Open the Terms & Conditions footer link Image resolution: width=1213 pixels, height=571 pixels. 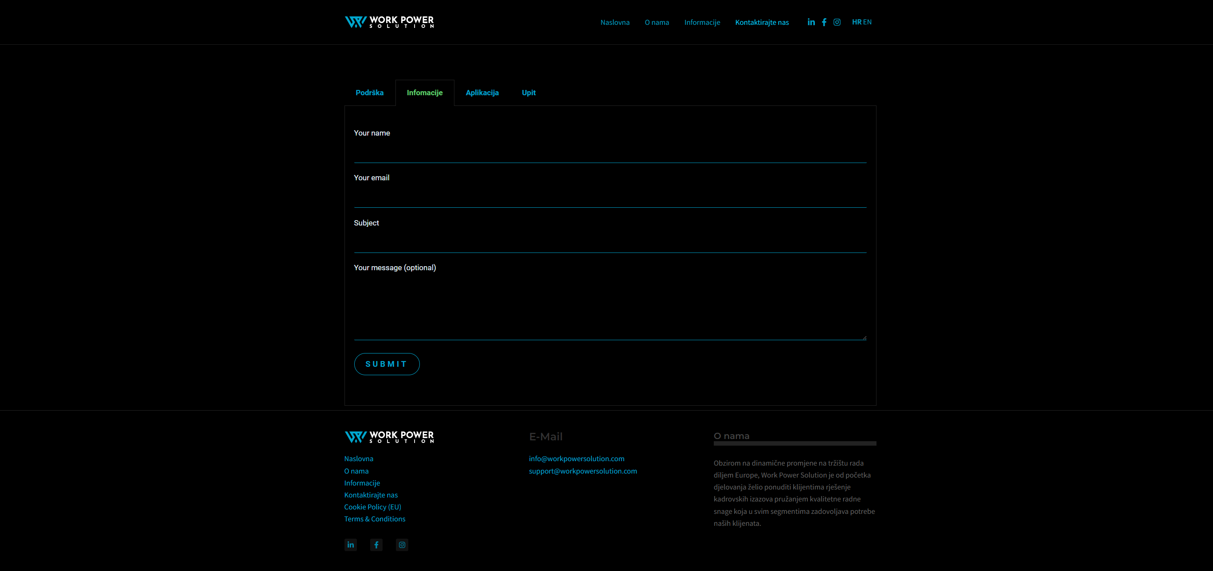[374, 519]
